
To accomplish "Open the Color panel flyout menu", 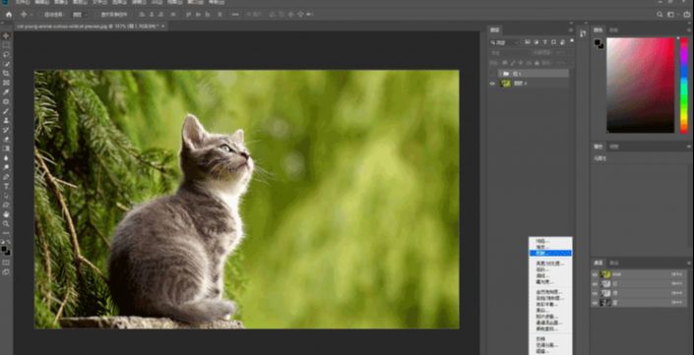I will (x=689, y=30).
